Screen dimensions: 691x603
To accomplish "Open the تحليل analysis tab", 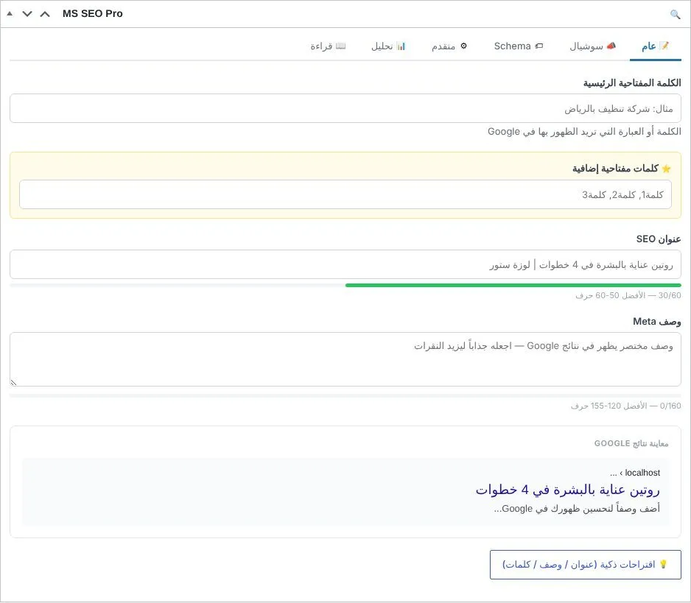I will click(x=387, y=46).
